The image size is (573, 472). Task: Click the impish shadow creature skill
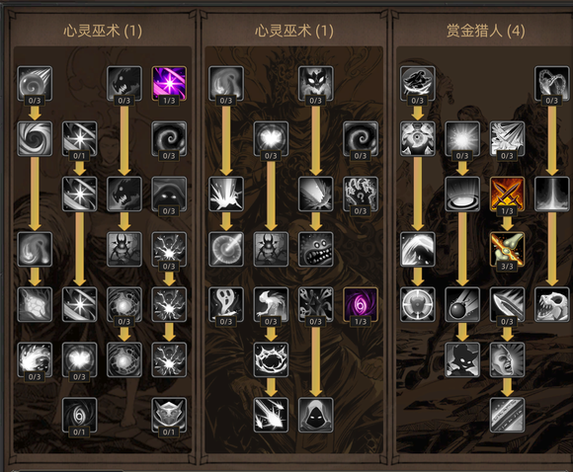click(x=462, y=359)
